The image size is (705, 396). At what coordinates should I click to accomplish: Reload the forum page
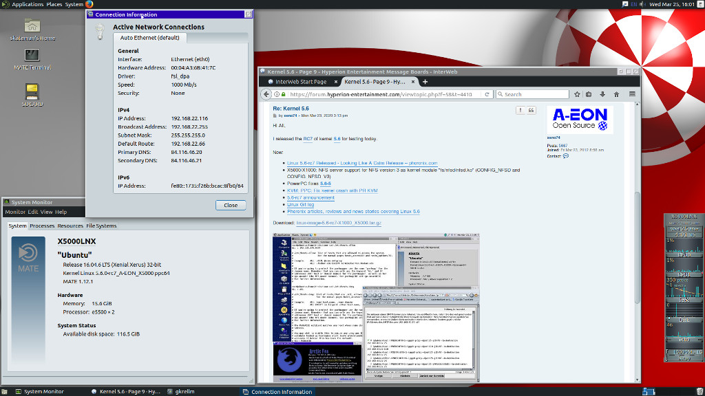click(487, 94)
